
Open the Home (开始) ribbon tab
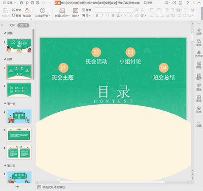58,3
